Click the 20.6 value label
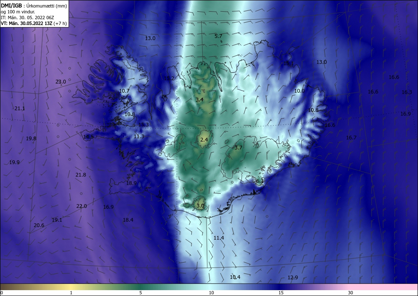 (39, 225)
